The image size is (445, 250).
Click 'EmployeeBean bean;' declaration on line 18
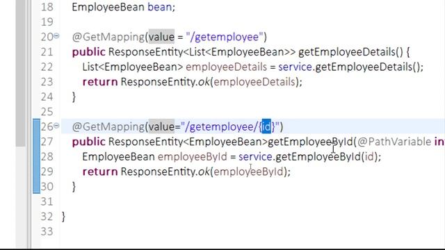[x=124, y=7]
